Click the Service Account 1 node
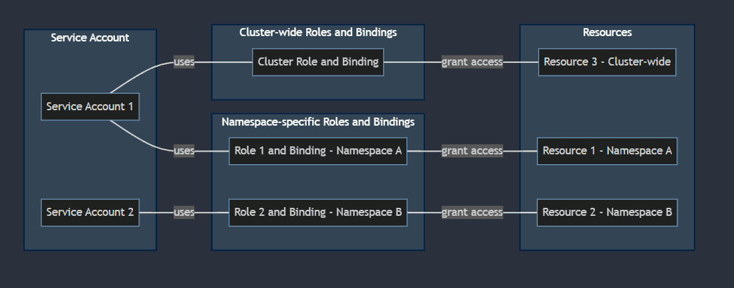 coord(90,107)
